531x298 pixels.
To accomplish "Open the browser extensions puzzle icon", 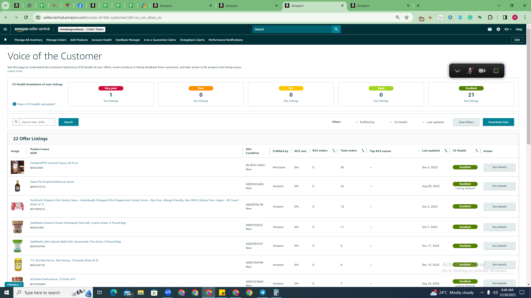I will click(490, 17).
